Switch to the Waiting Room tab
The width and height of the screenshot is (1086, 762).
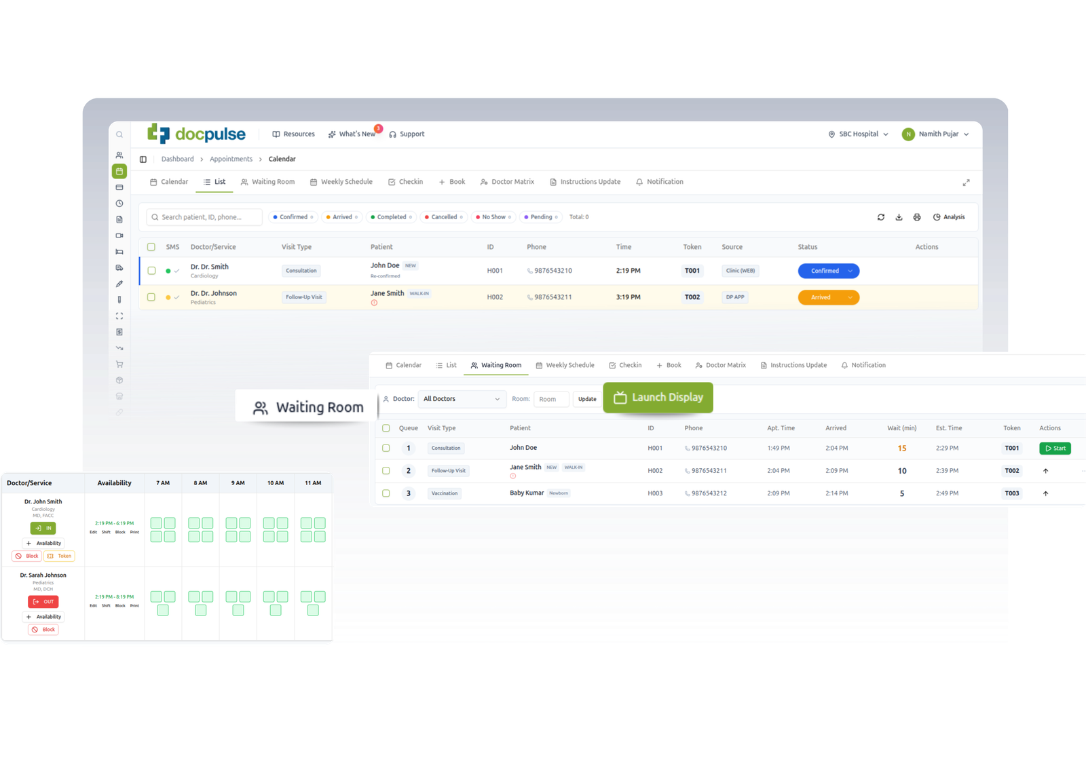click(x=267, y=181)
